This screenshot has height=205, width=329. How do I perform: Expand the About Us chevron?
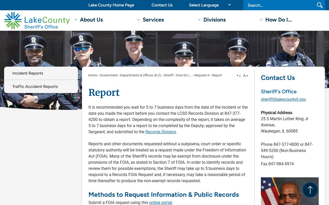pos(76,20)
